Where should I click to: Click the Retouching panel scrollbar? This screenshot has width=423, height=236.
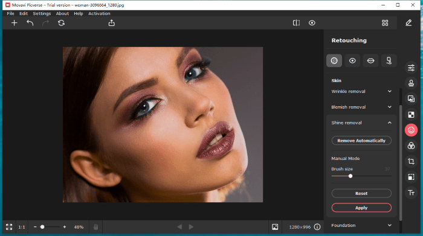tap(401, 163)
